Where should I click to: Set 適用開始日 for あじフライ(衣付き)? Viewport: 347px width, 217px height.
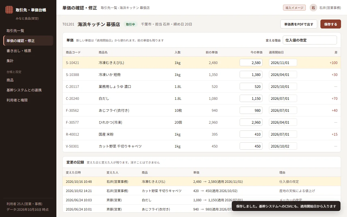tap(283, 110)
